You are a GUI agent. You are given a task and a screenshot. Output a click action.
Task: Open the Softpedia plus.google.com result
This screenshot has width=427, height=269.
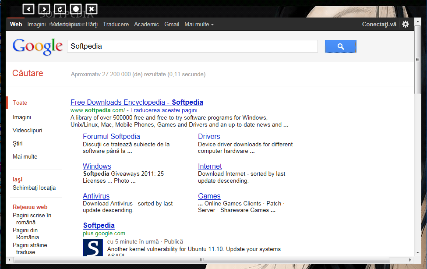99,225
